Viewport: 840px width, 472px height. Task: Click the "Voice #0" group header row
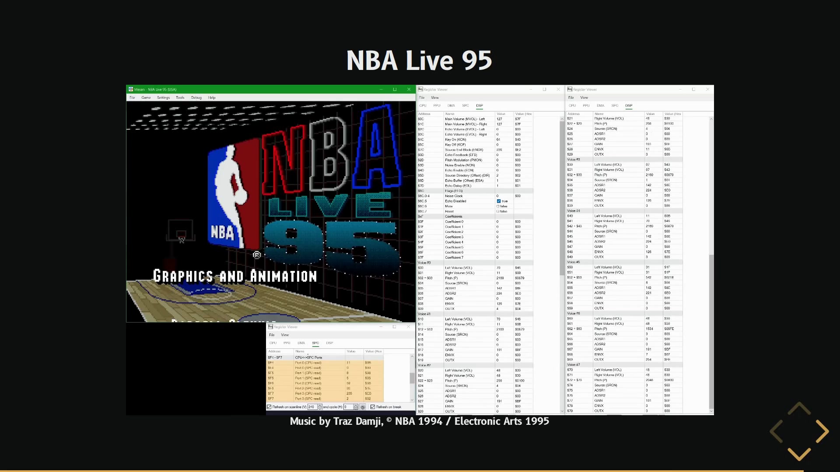(x=475, y=263)
